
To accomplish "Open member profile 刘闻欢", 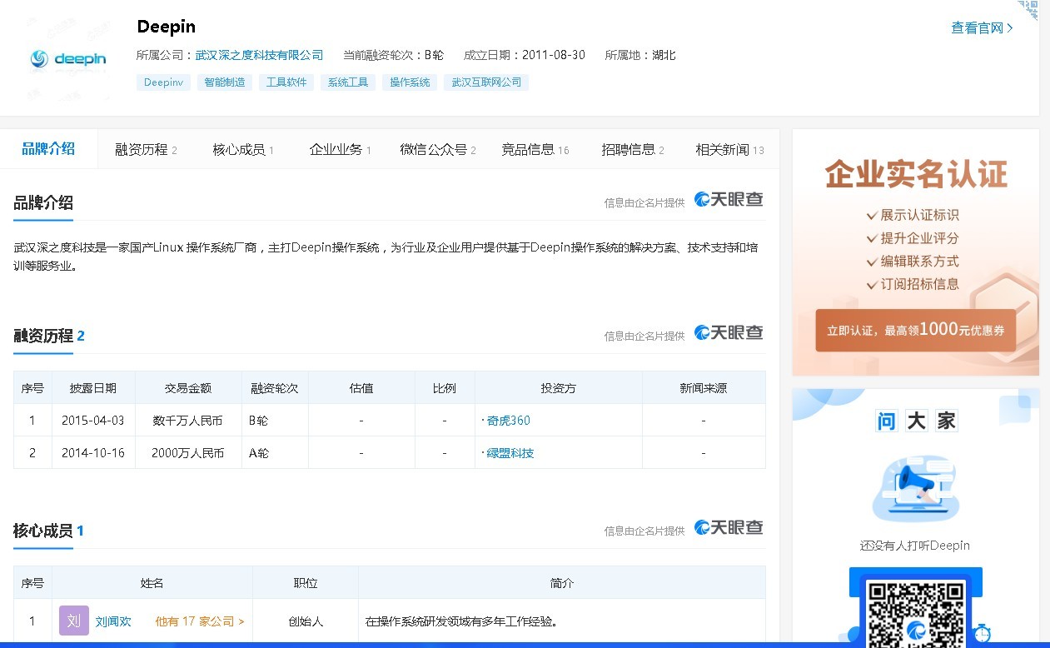I will pyautogui.click(x=113, y=621).
